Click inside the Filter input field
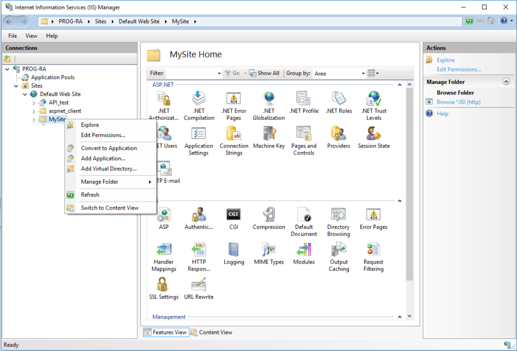This screenshot has height=351, width=517. [194, 73]
